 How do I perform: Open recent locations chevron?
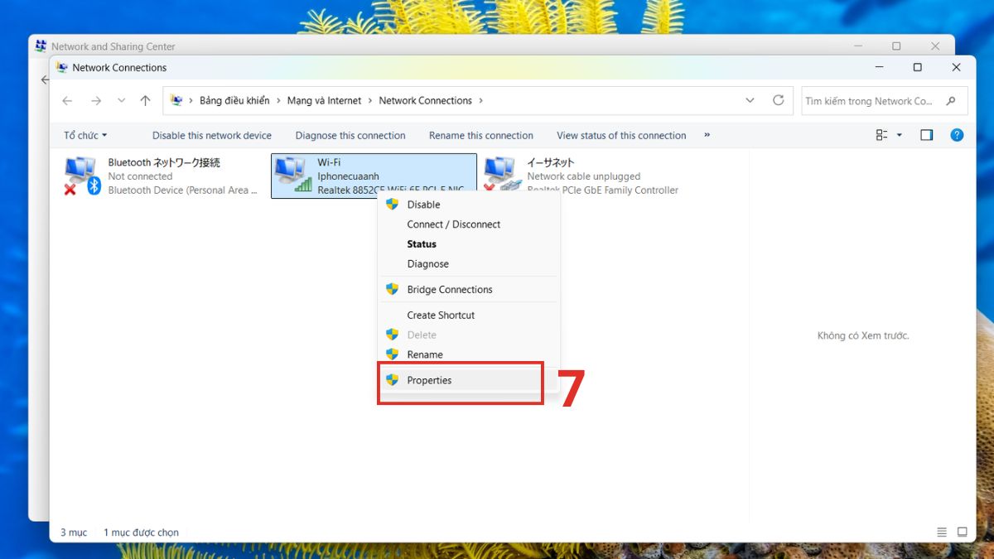point(122,100)
